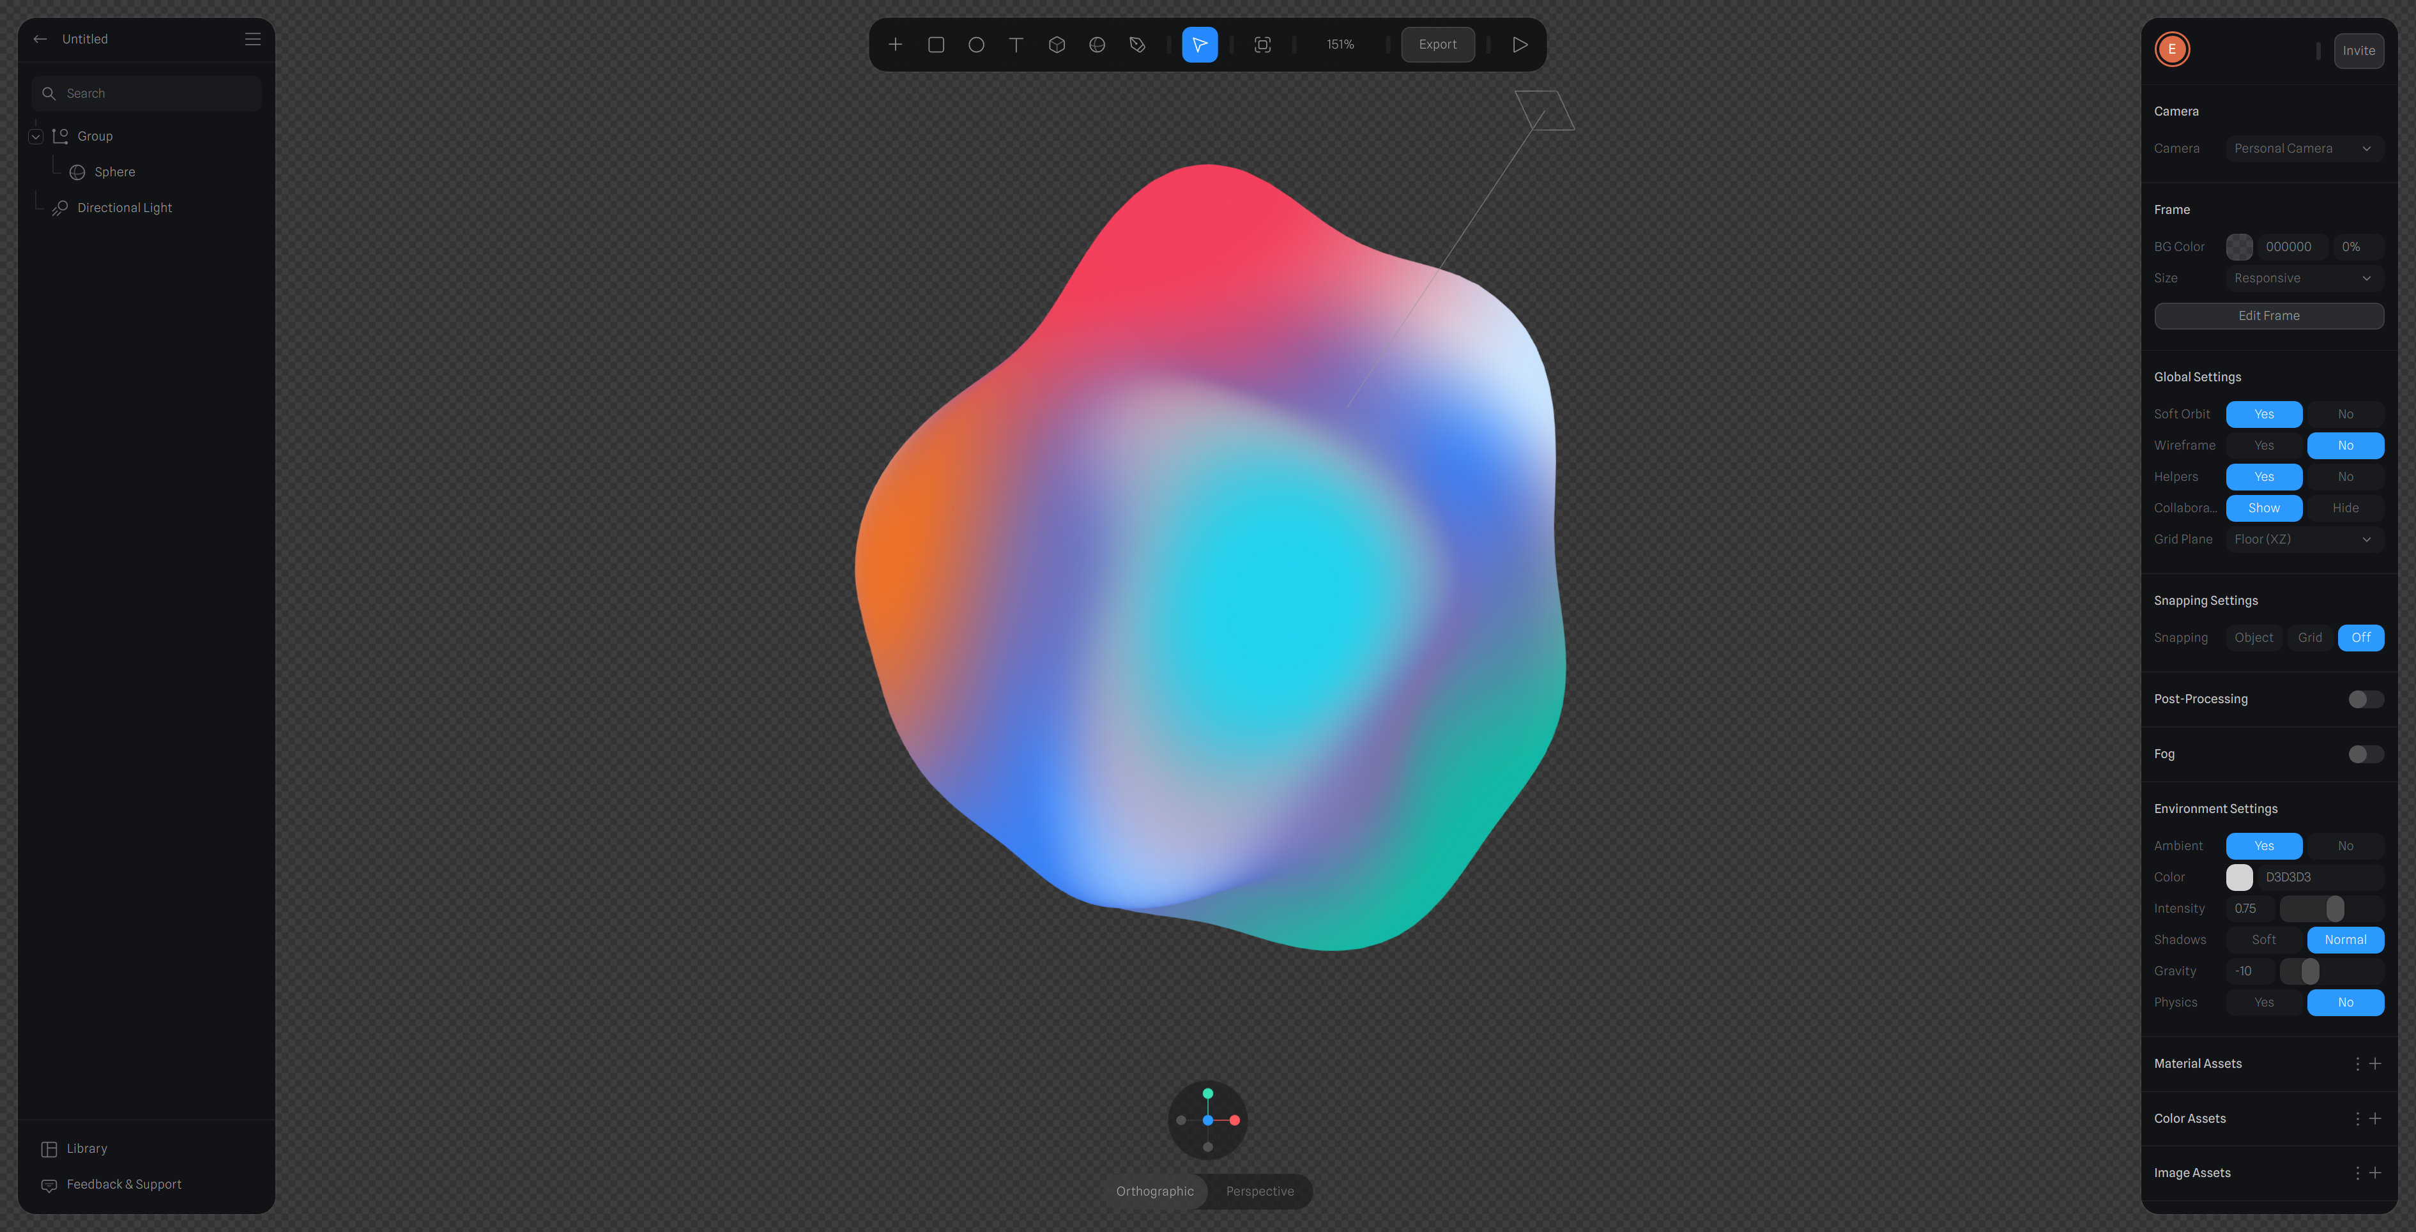Open the Personal Camera dropdown

pyautogui.click(x=2304, y=148)
